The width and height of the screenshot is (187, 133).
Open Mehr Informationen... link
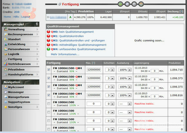click(x=65, y=54)
